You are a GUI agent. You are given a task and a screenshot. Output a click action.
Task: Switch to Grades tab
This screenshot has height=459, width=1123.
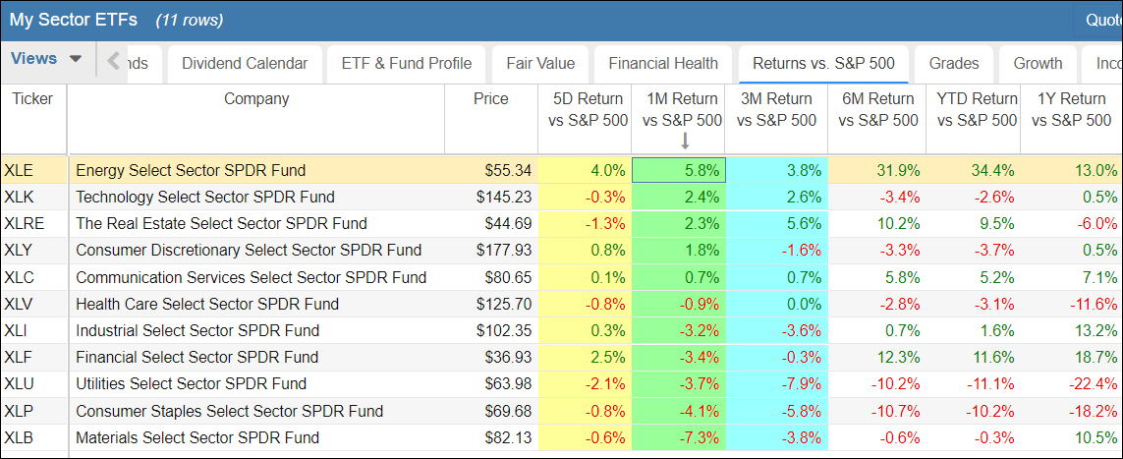[954, 64]
